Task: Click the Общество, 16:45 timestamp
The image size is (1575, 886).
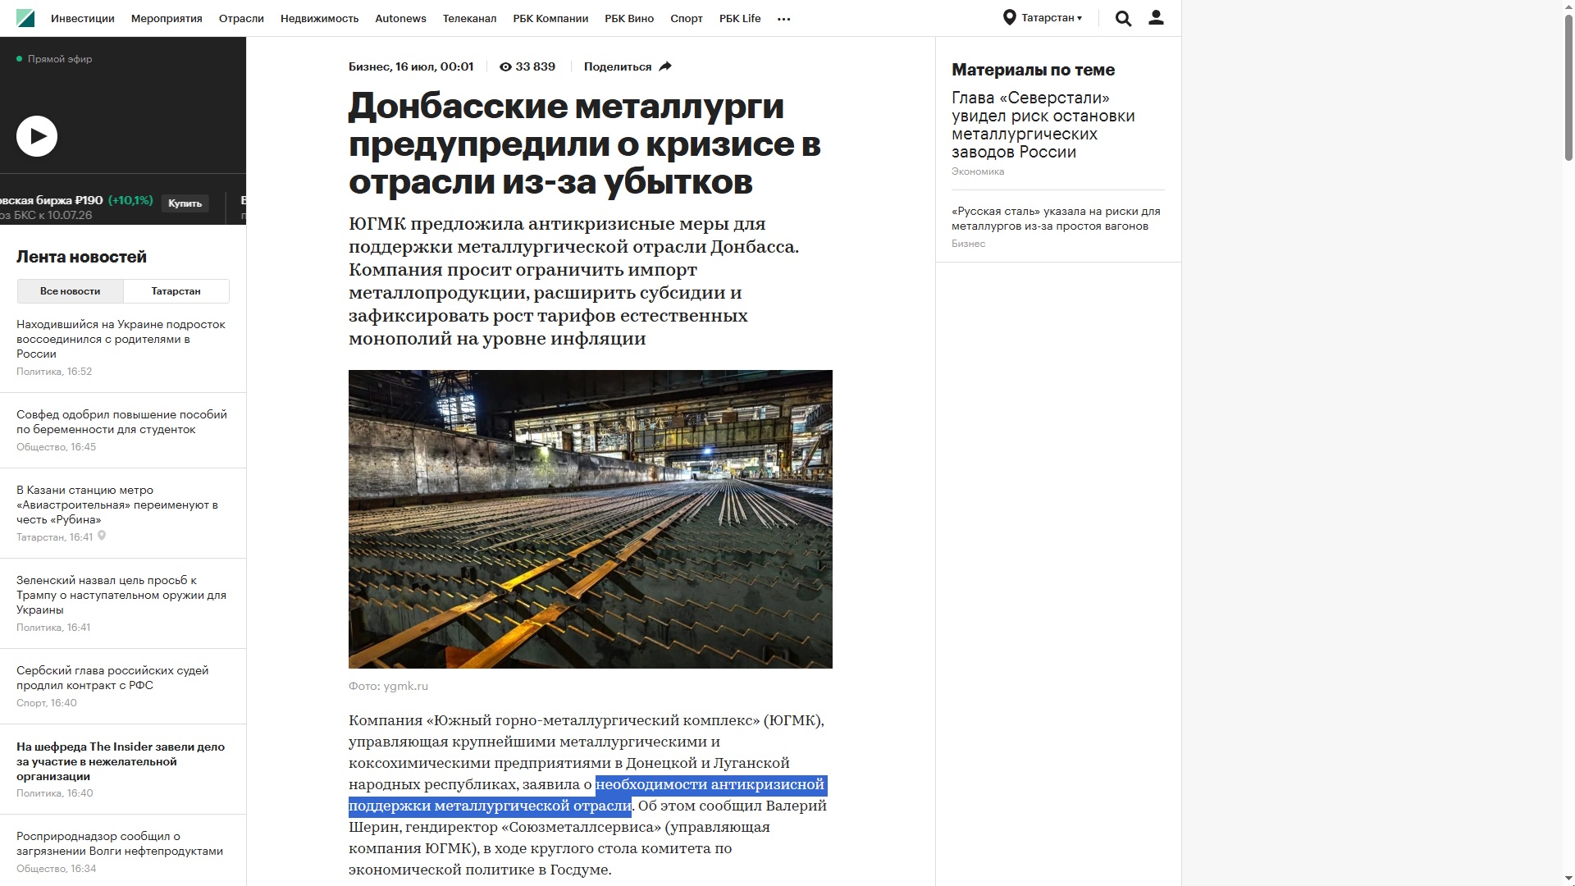Action: (x=56, y=447)
